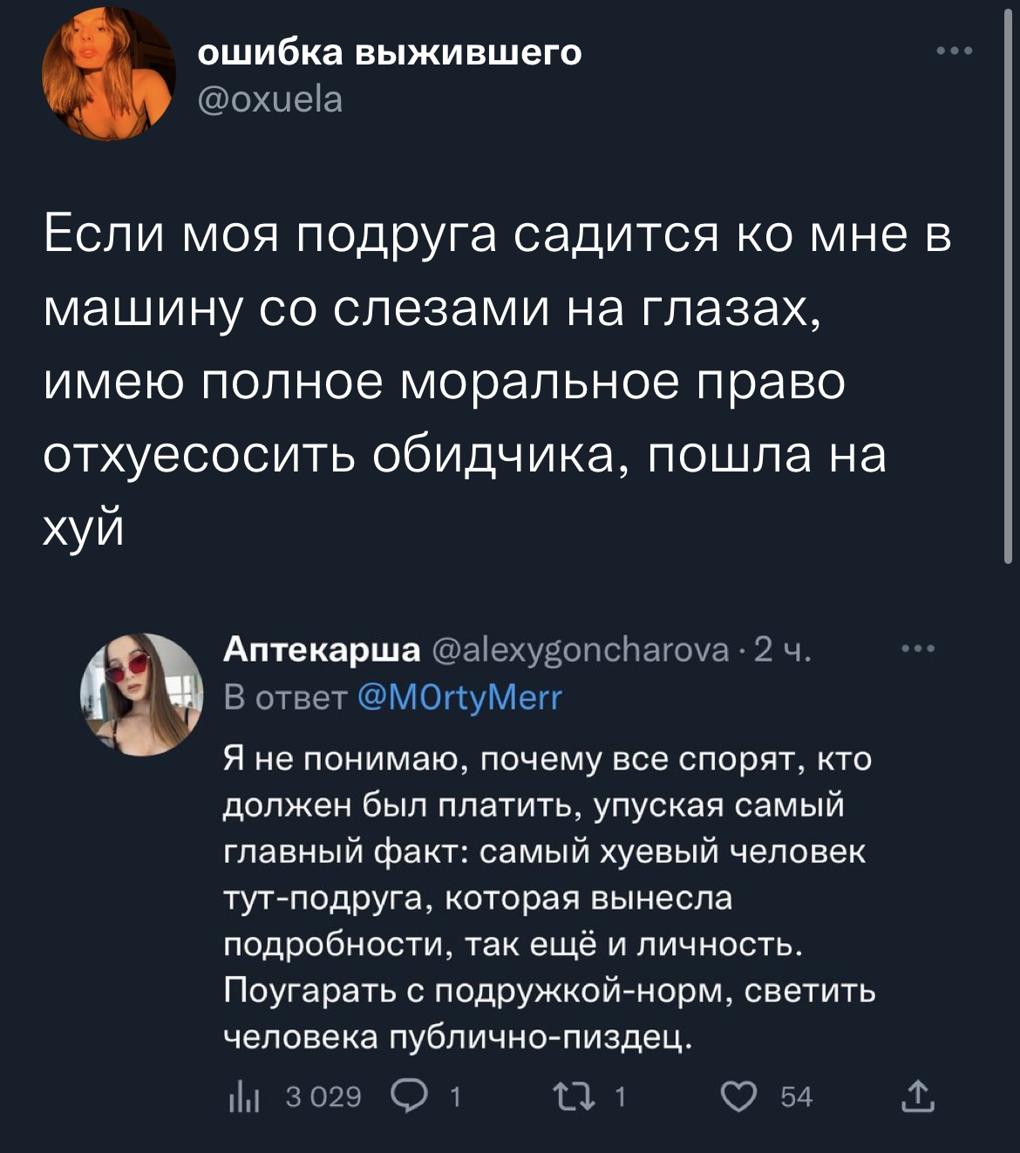Like Аптекарша's tweet with the heart icon
This screenshot has height=1153, width=1020.
click(x=738, y=1096)
